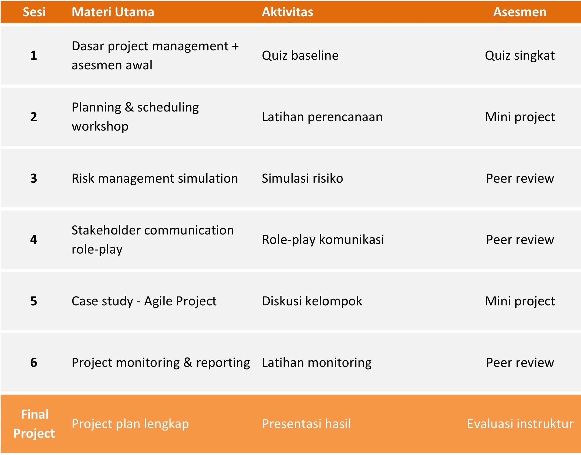The image size is (581, 455).
Task: Click the Asesmen column header
Action: click(520, 12)
